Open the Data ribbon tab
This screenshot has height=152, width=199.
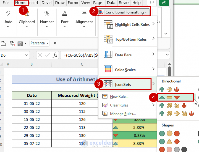click(x=111, y=3)
